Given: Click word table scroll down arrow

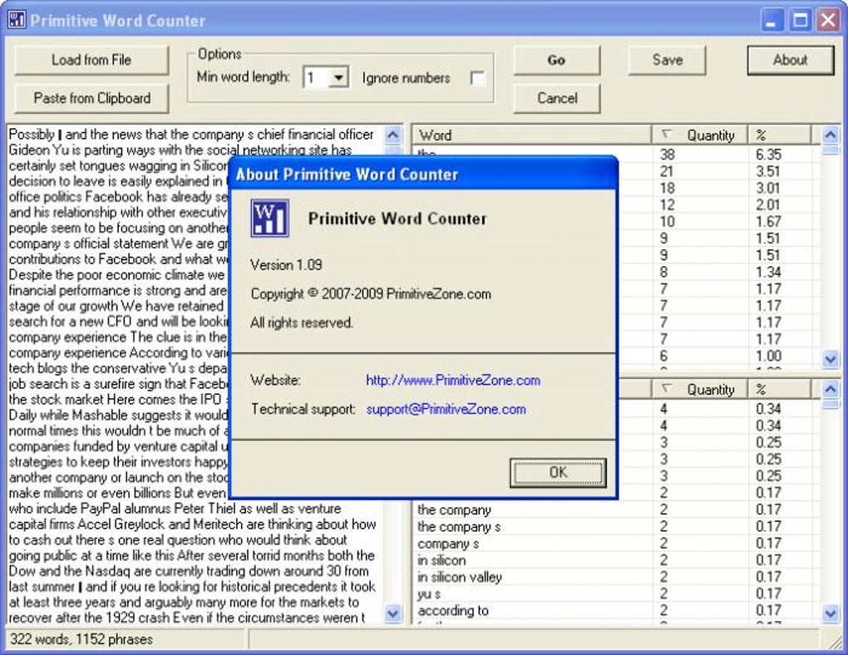Looking at the screenshot, I should coord(831,358).
